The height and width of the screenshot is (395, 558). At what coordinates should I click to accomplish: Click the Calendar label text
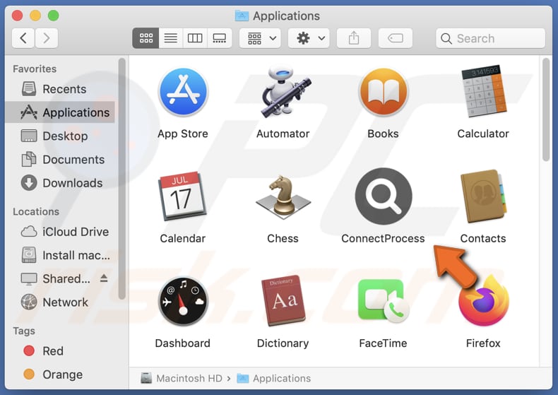click(x=182, y=238)
